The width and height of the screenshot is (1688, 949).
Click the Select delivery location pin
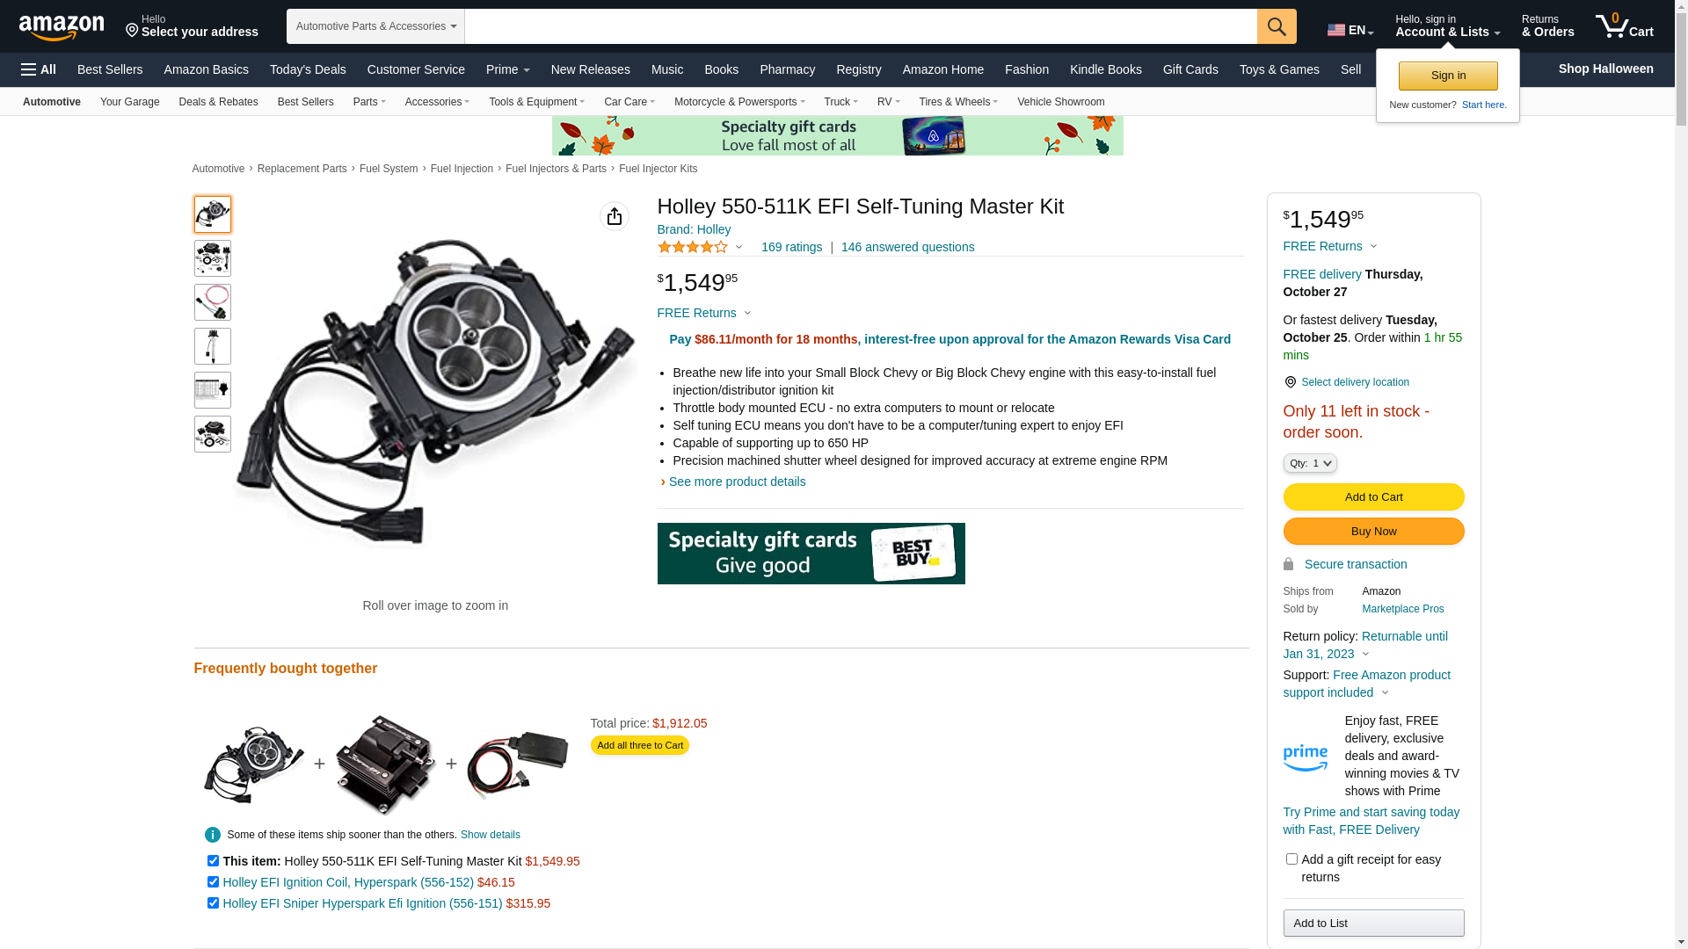[x=1290, y=382]
